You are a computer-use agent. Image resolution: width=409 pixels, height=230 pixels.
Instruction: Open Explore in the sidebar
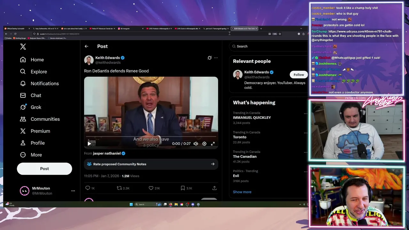[34, 72]
